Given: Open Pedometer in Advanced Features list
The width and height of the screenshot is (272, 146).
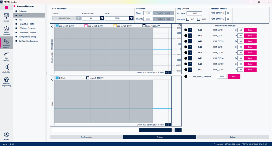Looking at the screenshot, I should click(23, 11).
